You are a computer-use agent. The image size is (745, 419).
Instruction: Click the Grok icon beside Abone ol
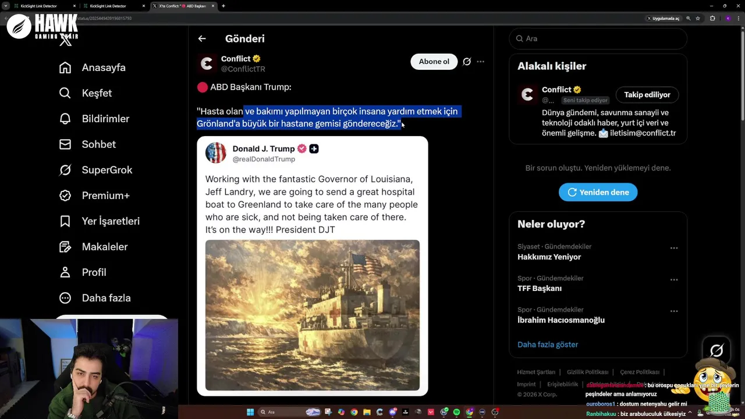pos(467,62)
